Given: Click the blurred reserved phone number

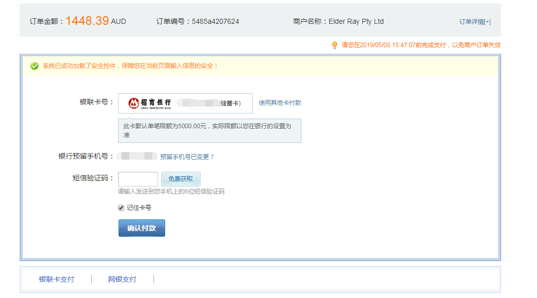Looking at the screenshot, I should pos(137,157).
